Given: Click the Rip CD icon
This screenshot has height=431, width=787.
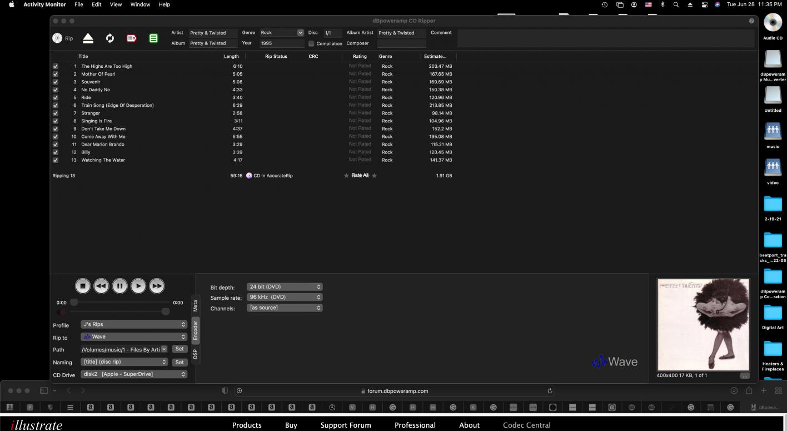Looking at the screenshot, I should [x=57, y=38].
